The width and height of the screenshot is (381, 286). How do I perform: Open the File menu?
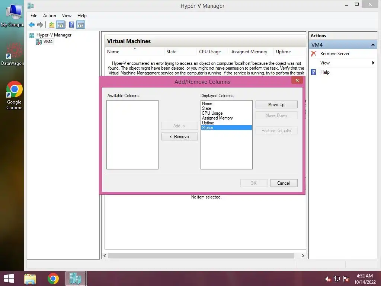click(34, 16)
